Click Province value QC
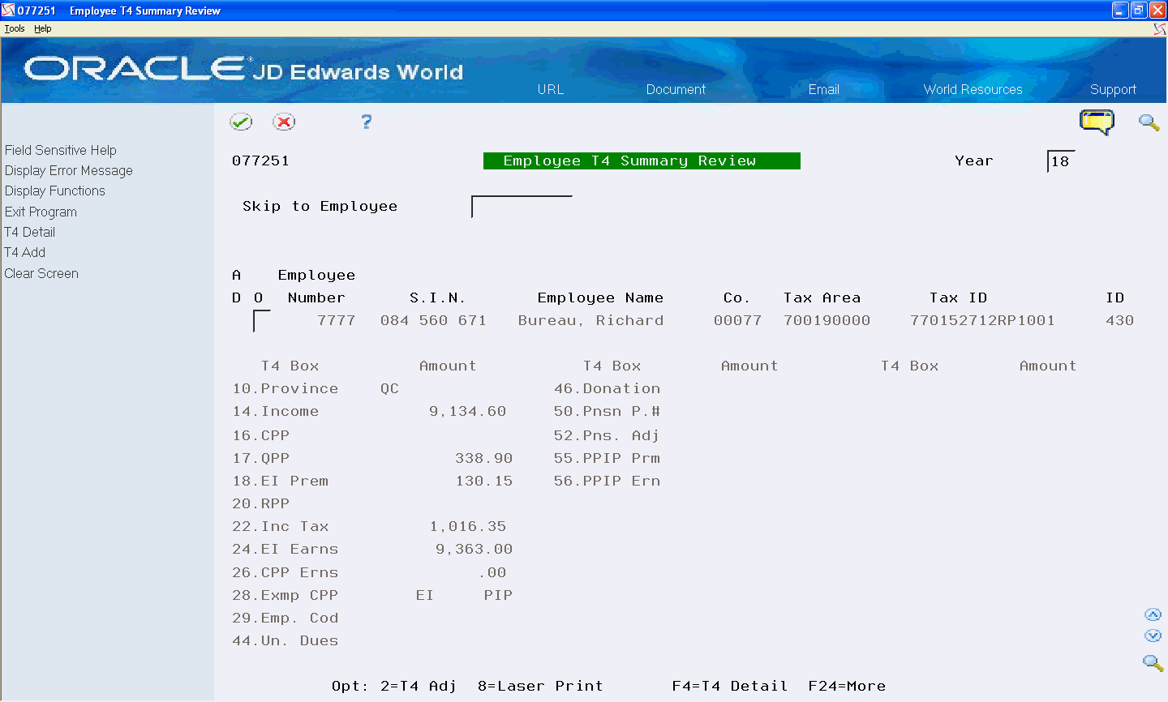This screenshot has height=702, width=1168. 389,389
